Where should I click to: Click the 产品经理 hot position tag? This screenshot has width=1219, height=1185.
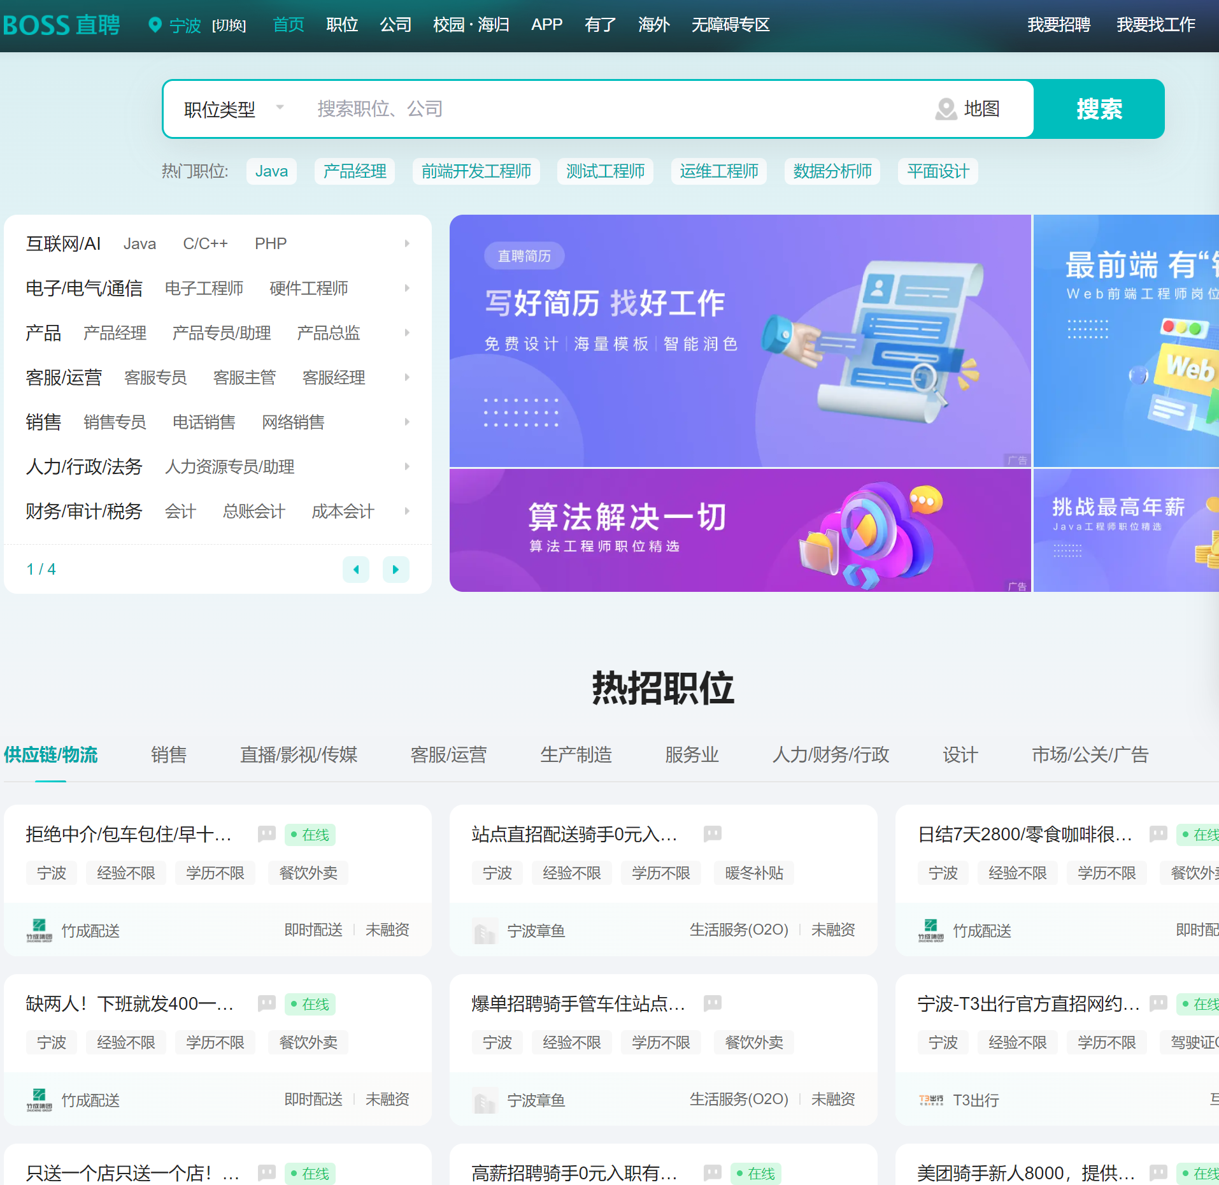[x=354, y=171]
